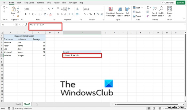Viewport: 187px width, 110px height.
Task: Click the Undo arrow icon
Action: [x=5, y=8]
